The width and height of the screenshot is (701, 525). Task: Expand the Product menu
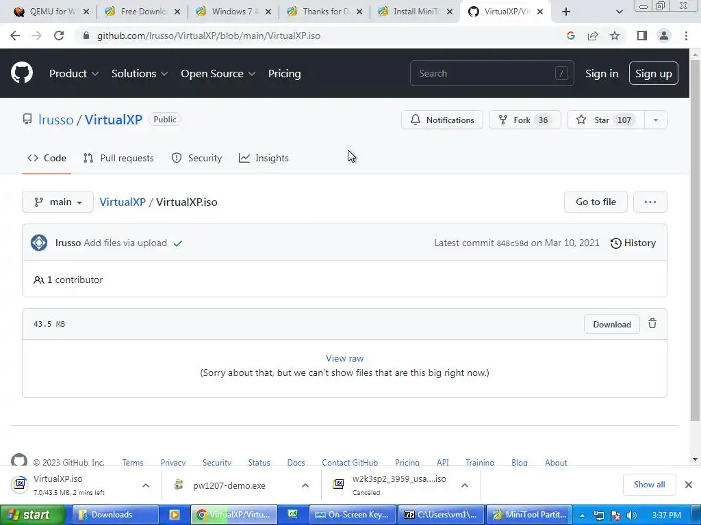[x=74, y=74]
